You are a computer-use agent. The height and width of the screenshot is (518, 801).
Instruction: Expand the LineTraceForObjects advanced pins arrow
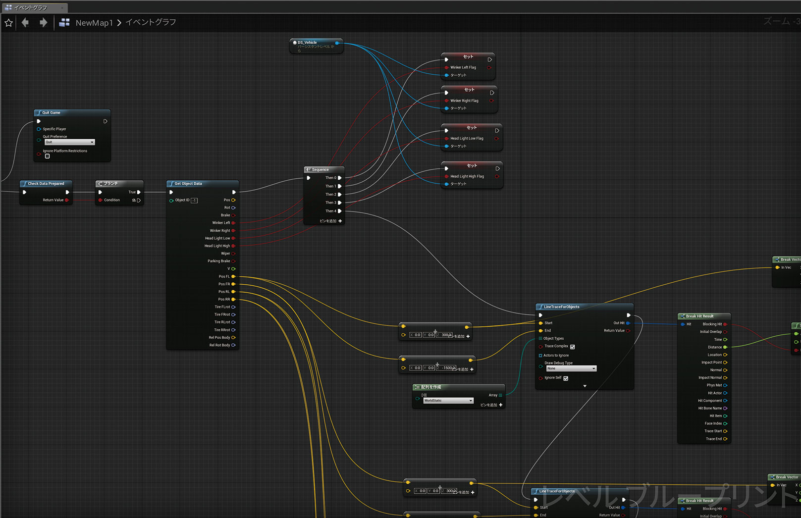click(585, 386)
